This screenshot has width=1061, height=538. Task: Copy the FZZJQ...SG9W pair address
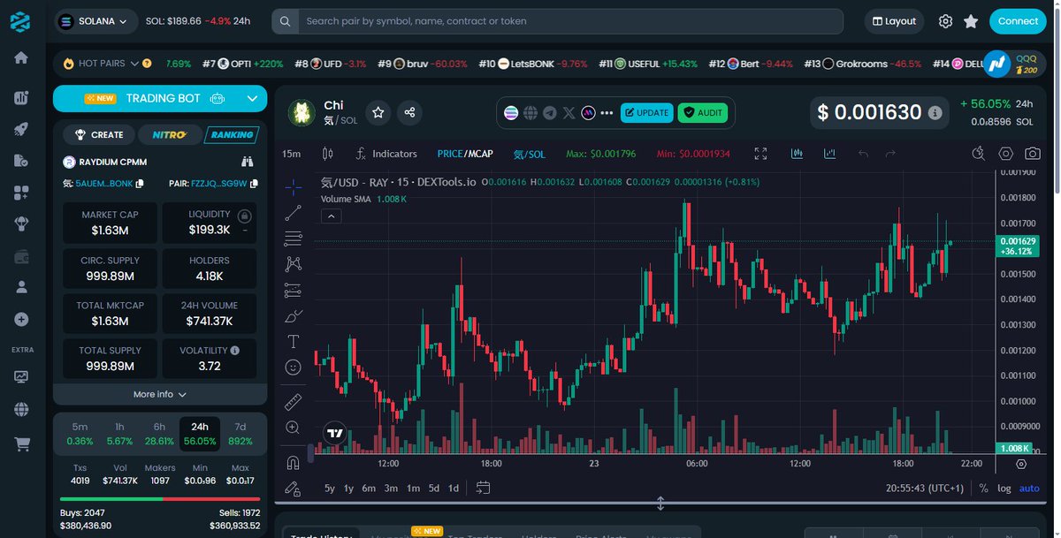pyautogui.click(x=254, y=184)
